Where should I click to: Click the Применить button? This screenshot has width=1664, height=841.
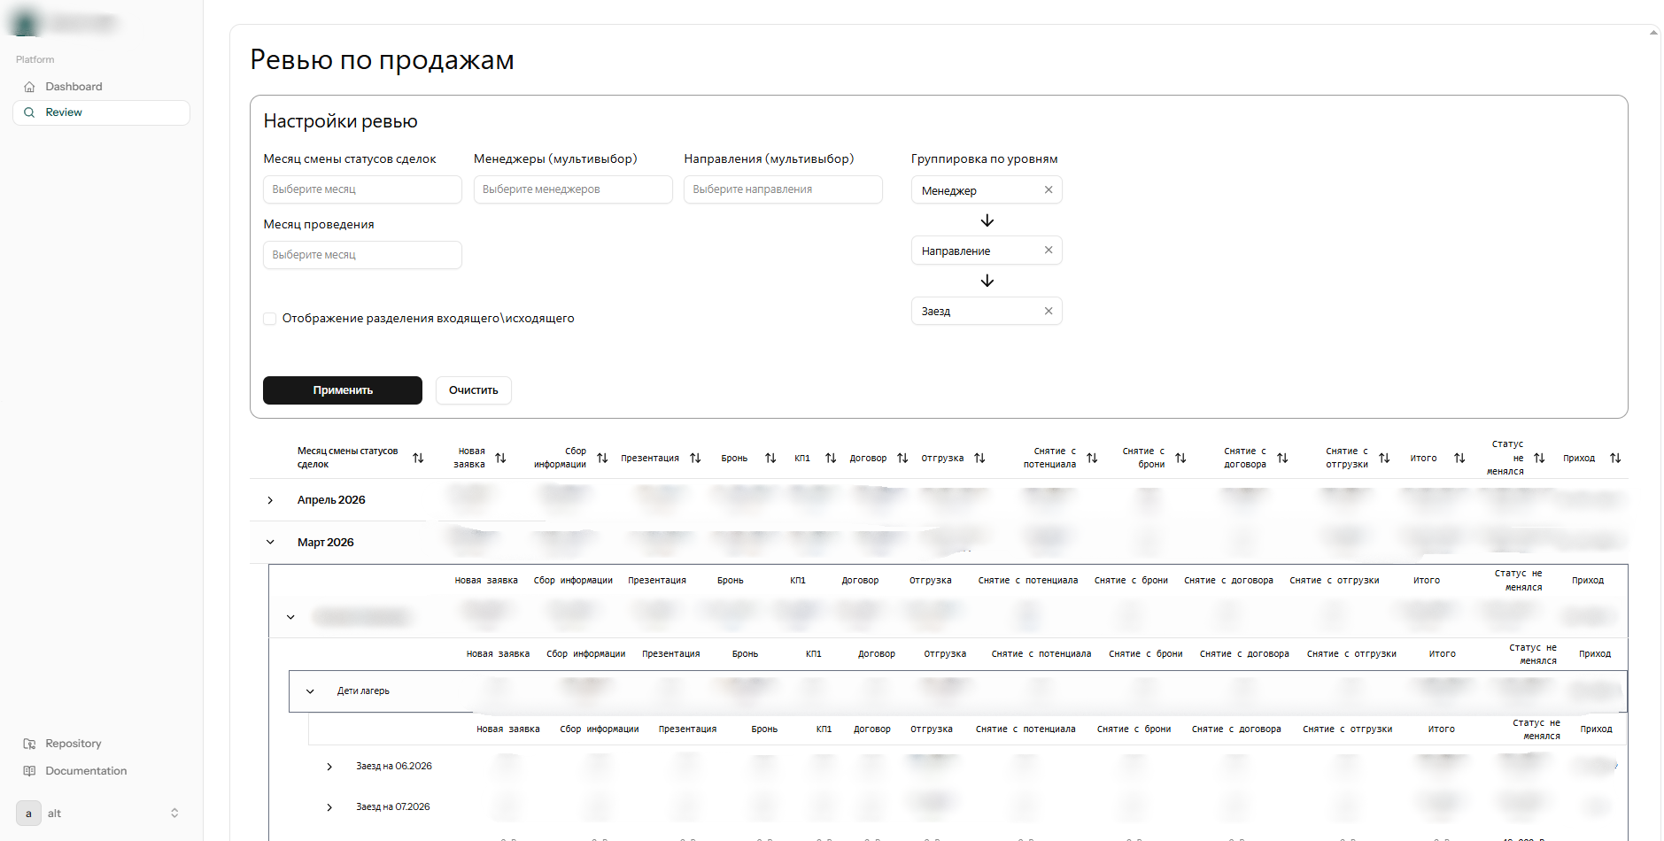coord(342,390)
